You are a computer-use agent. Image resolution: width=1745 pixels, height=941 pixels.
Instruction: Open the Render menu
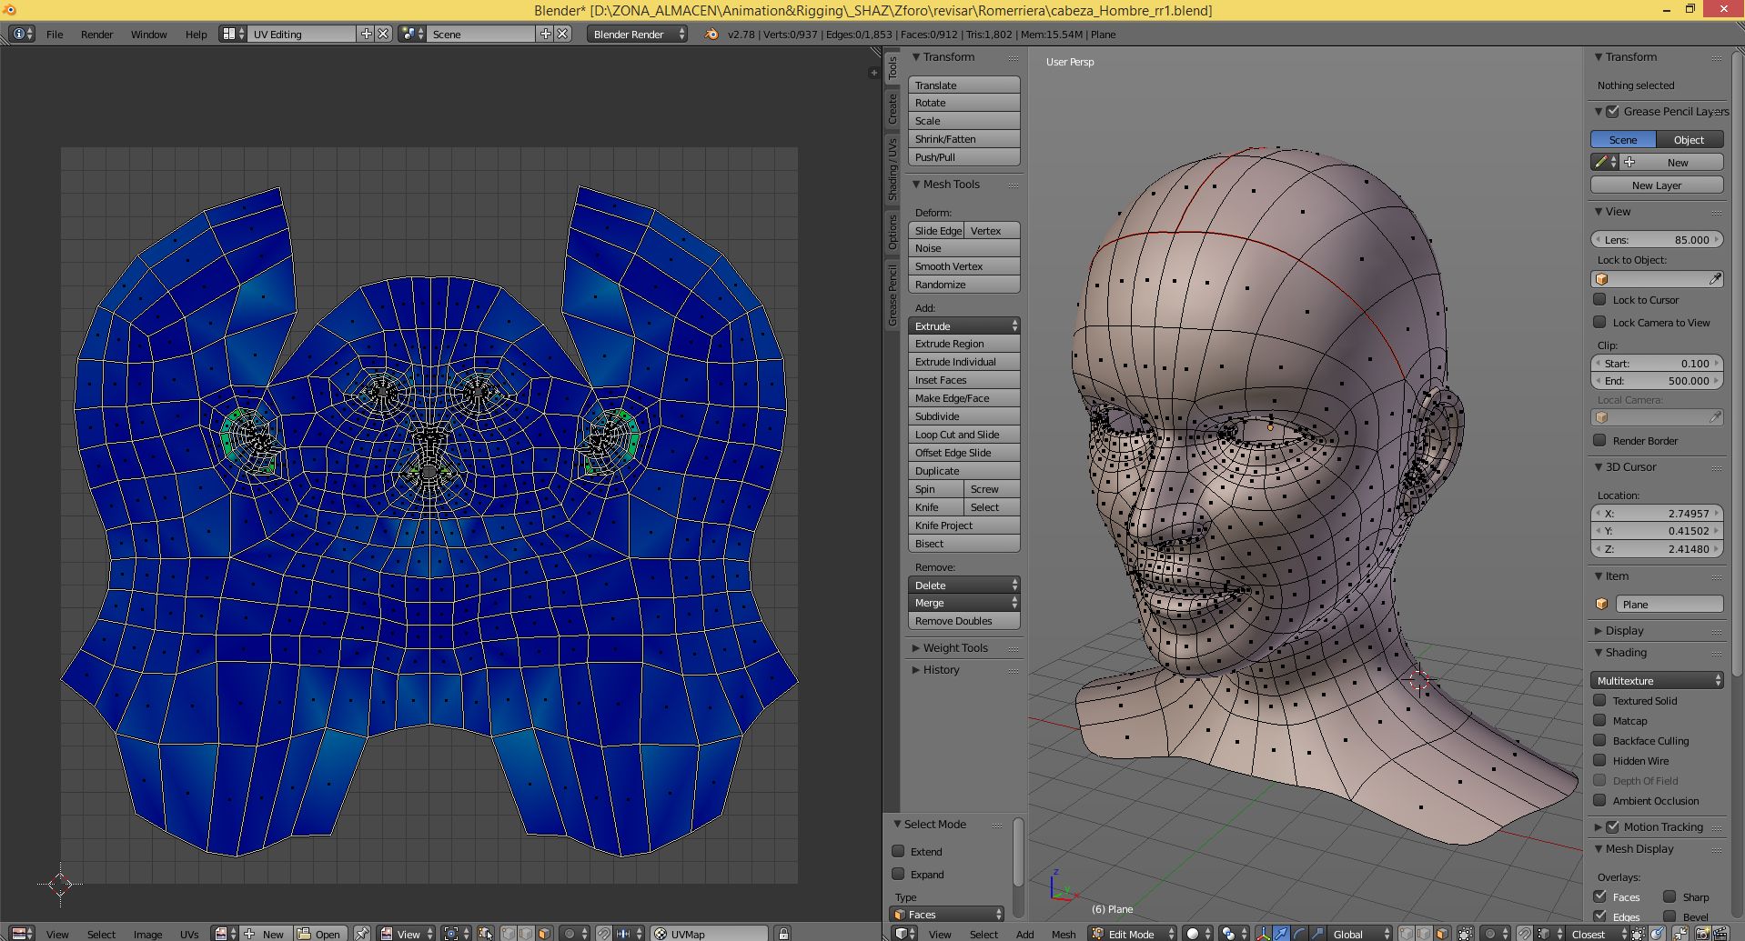tap(96, 34)
